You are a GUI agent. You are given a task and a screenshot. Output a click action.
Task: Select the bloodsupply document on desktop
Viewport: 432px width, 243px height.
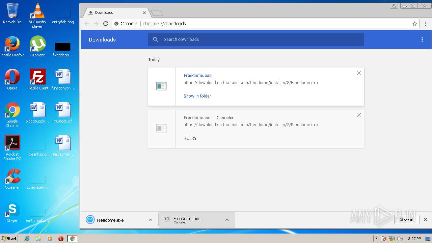click(37, 112)
